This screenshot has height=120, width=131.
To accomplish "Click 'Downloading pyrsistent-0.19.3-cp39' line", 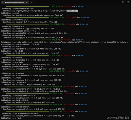I will pyautogui.click(x=35, y=91).
